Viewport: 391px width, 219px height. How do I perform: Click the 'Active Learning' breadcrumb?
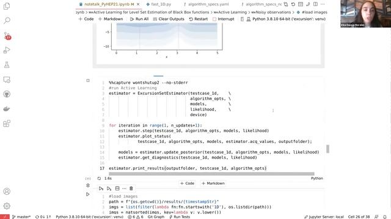point(230,12)
